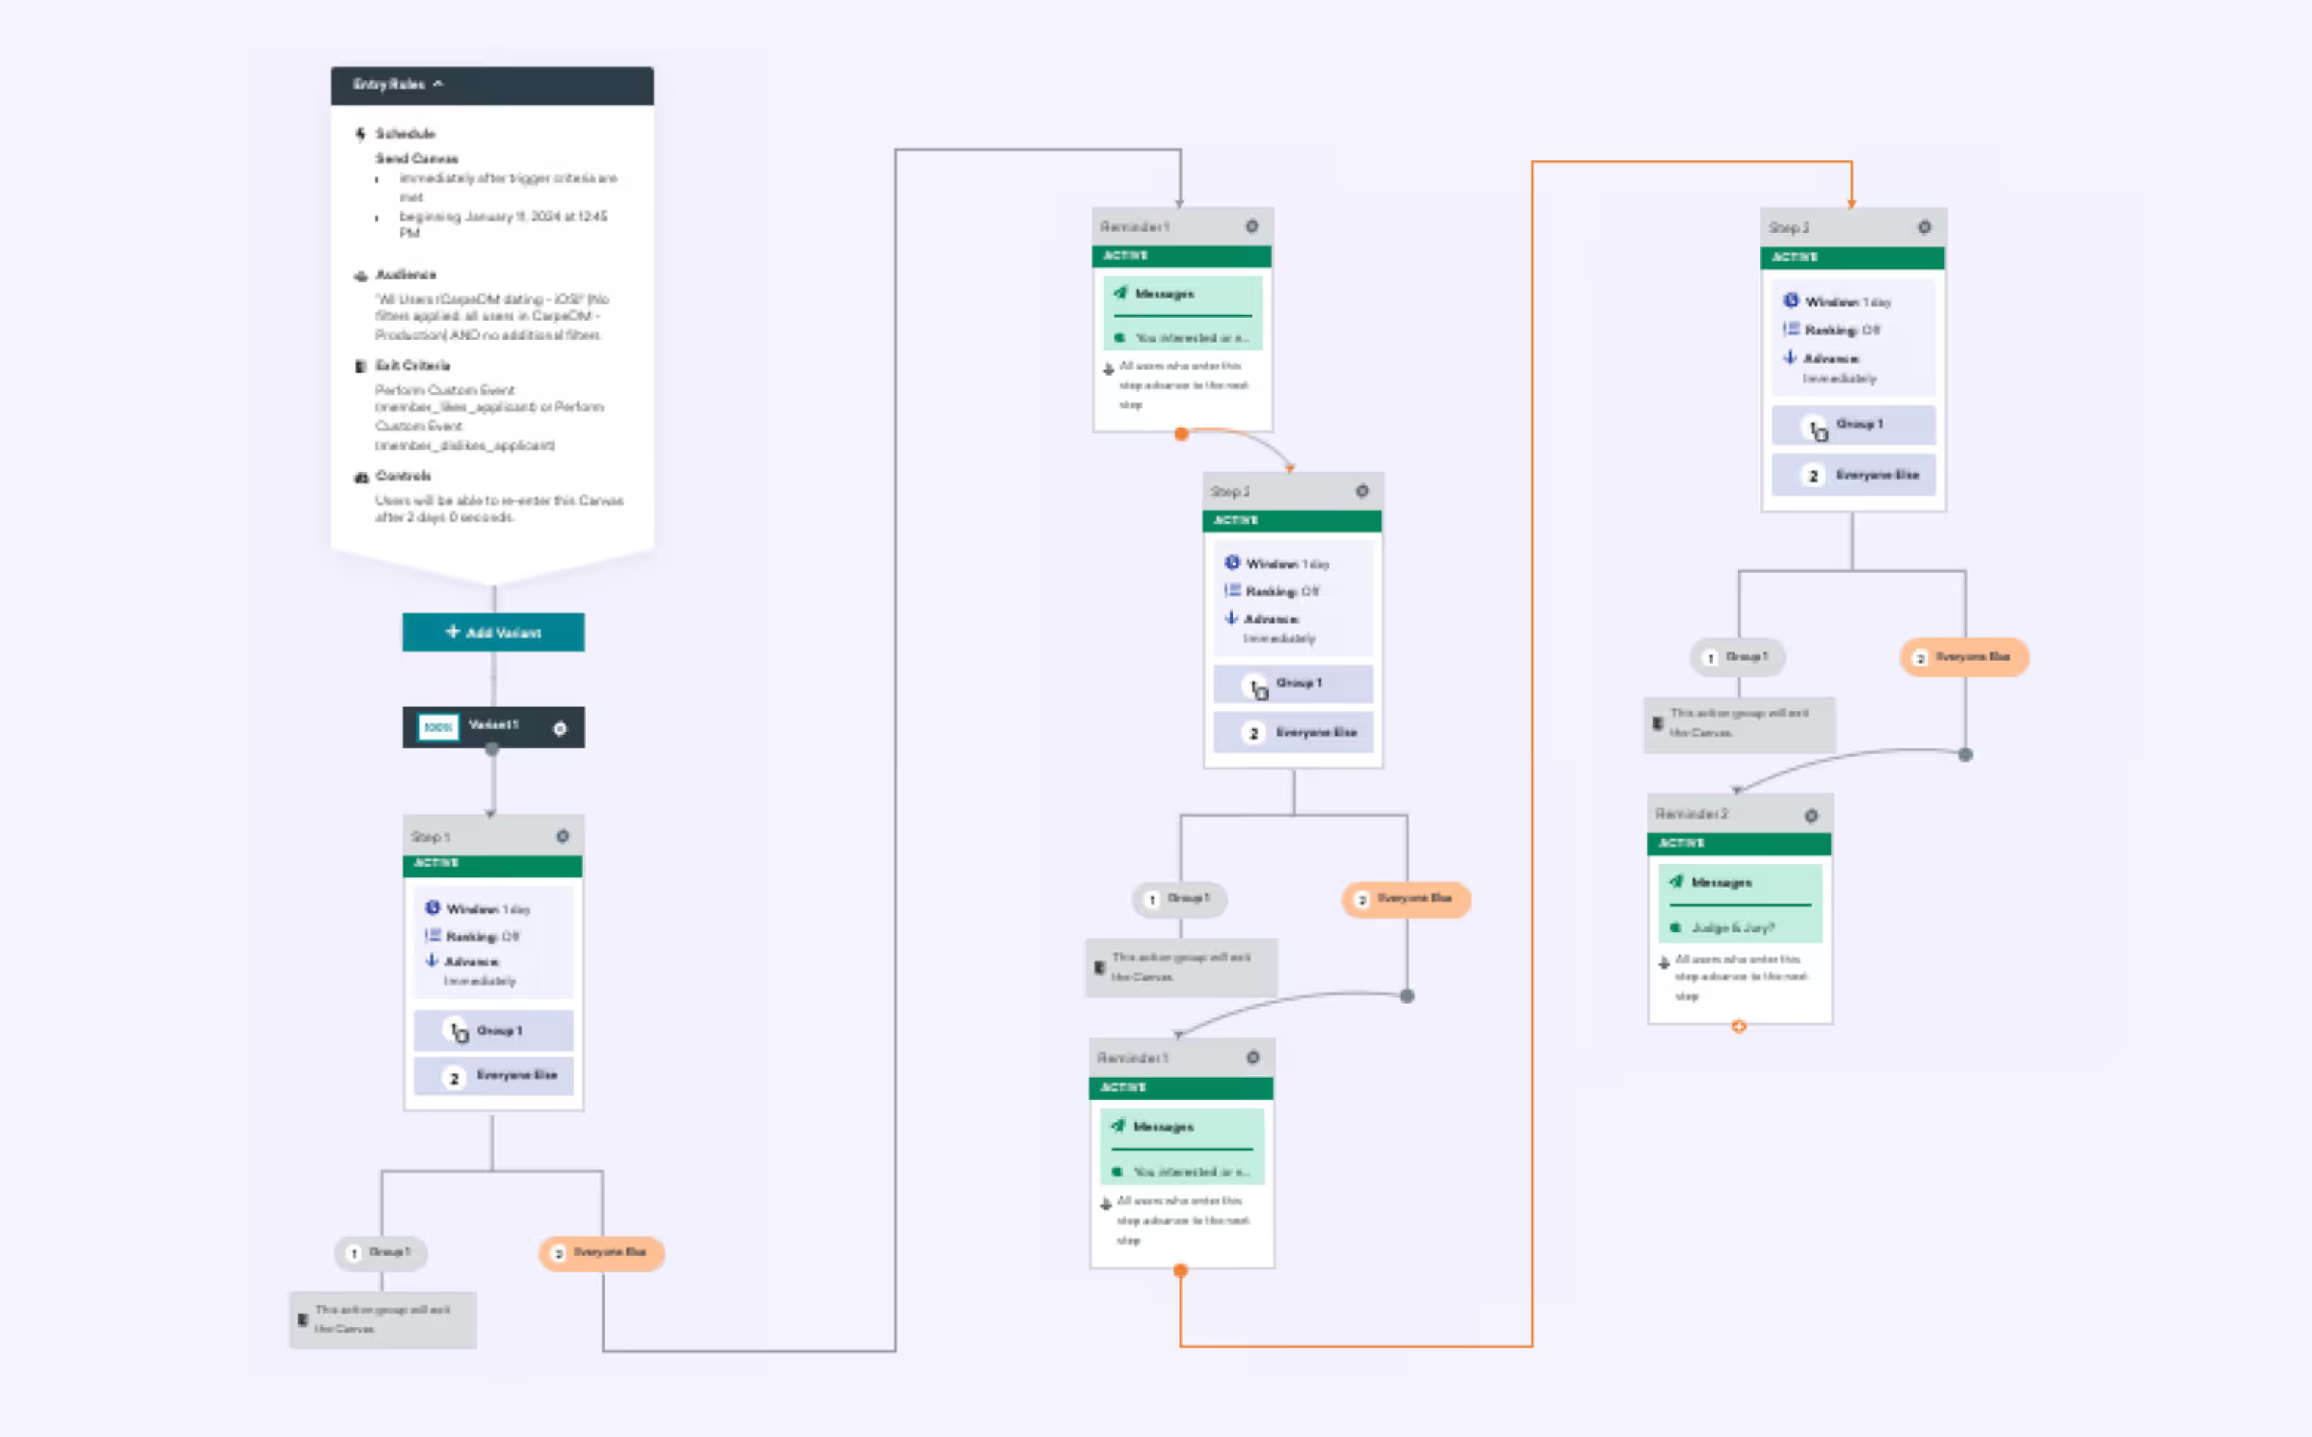Click the orange connector dot on Reminder 1 feeding Step 2
This screenshot has height=1437, width=2312.
tap(1181, 433)
